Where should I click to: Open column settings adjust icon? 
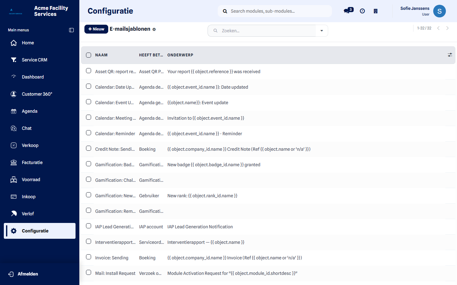point(450,55)
